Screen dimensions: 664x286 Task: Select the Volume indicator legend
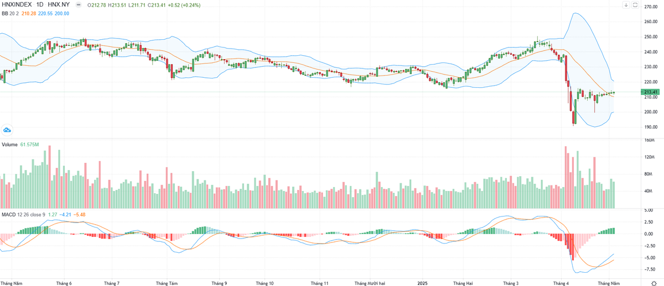[9, 144]
